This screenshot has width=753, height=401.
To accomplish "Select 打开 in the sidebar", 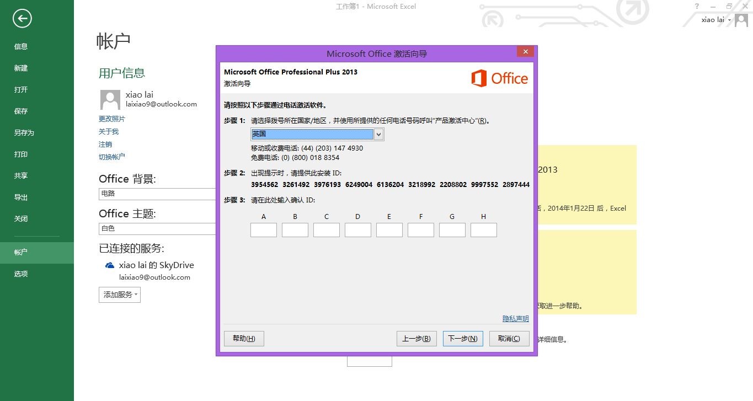I will 37,90.
